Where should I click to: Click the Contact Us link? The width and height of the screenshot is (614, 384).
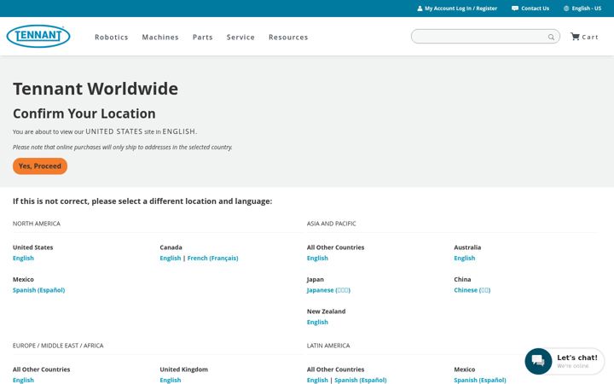tap(535, 9)
